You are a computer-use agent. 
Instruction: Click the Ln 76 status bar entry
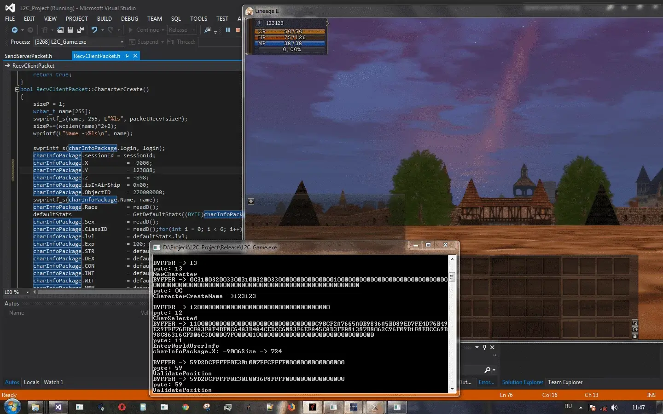506,395
